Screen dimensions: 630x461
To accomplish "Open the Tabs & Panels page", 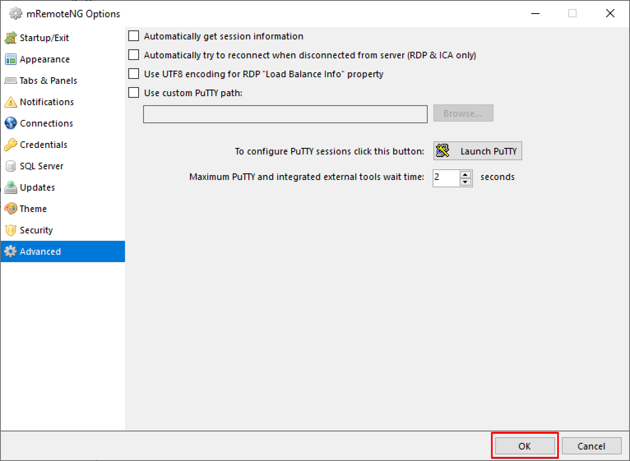I will (63, 81).
